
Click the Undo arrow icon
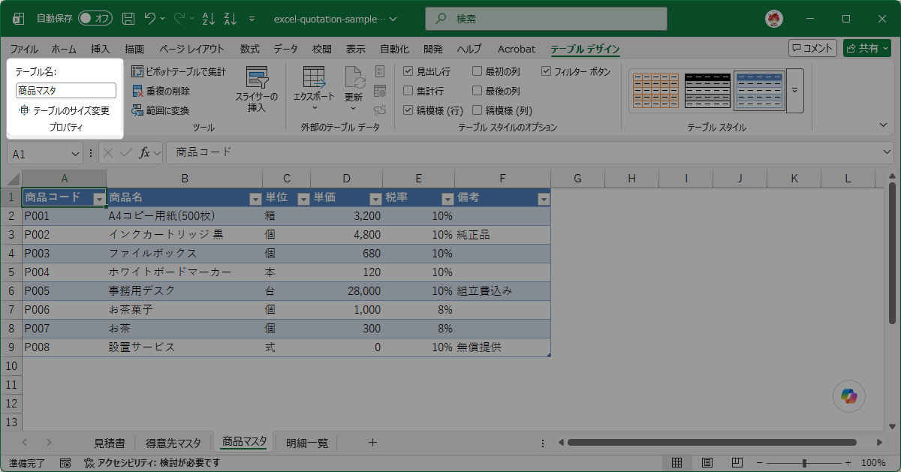(x=150, y=18)
